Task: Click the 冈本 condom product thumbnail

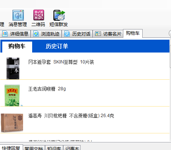Action: (13, 68)
